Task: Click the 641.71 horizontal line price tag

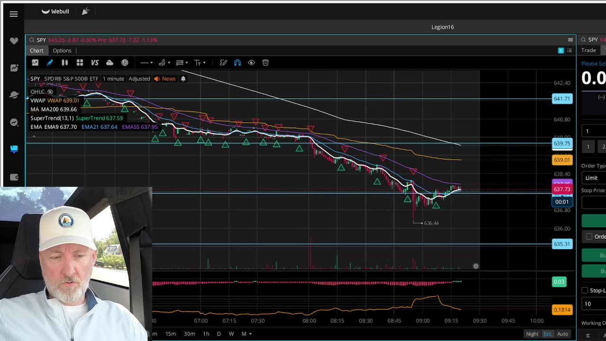Action: pos(562,99)
